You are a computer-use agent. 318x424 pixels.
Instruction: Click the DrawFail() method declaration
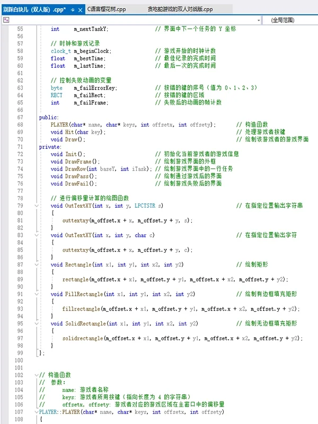point(74,183)
